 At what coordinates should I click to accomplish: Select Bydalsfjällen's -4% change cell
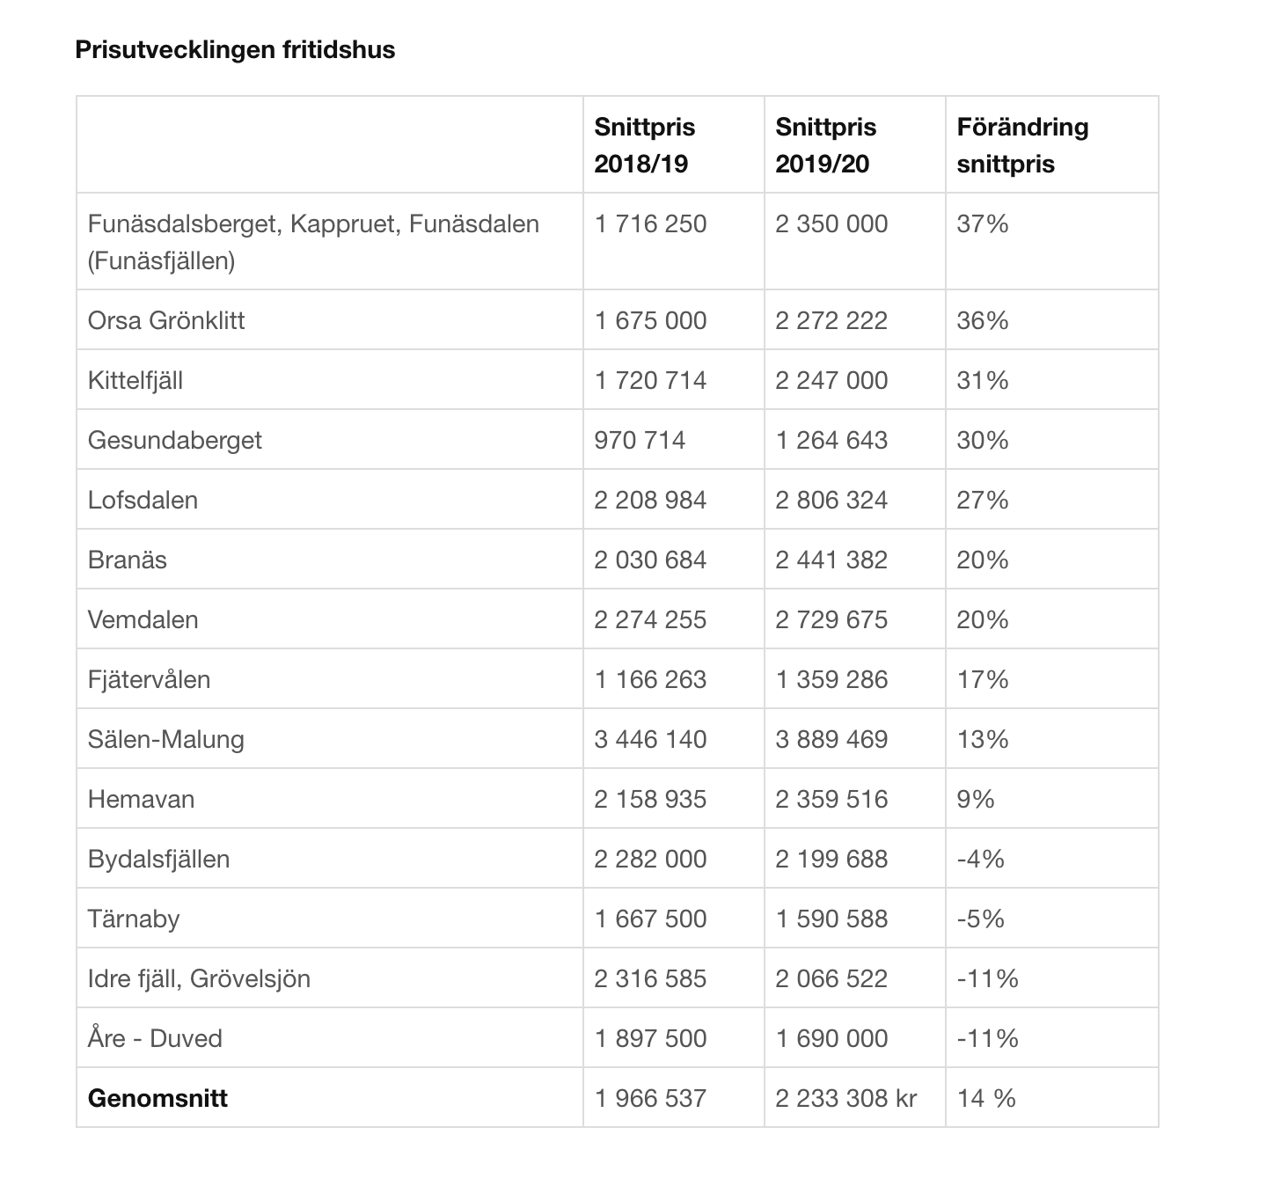(980, 859)
